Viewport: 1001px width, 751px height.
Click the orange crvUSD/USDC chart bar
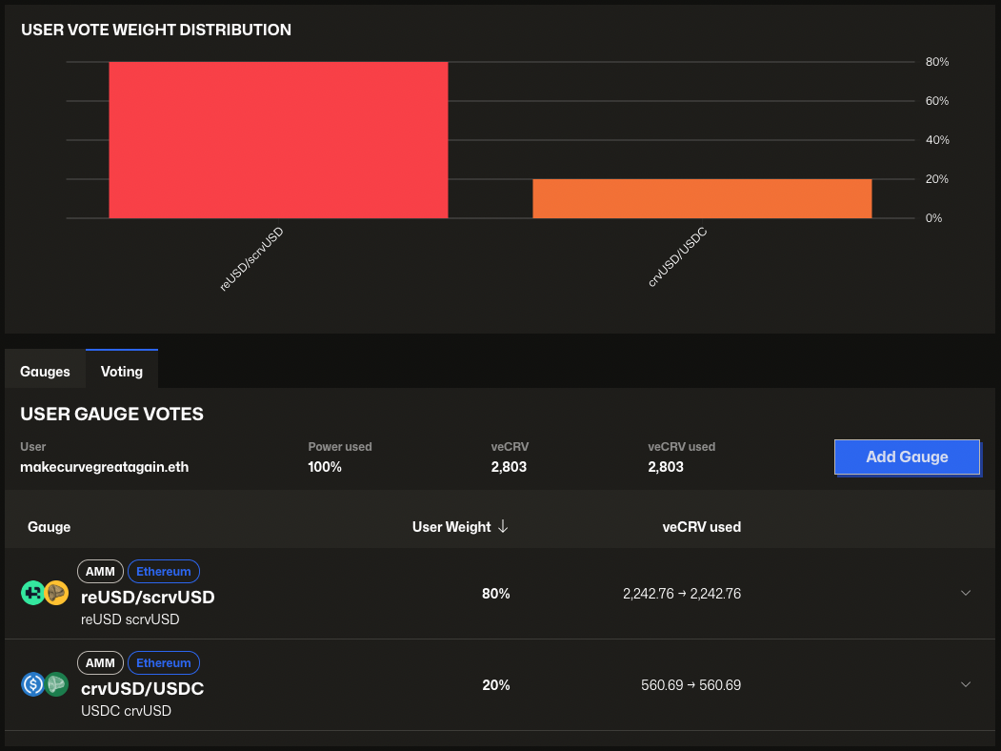click(x=702, y=198)
